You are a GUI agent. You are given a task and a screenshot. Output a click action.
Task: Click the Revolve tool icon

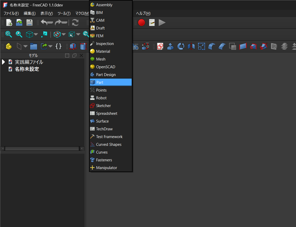click(x=181, y=46)
